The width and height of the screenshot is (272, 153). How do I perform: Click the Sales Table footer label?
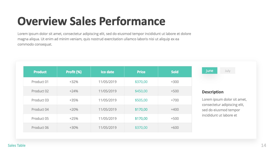[x=17, y=145]
